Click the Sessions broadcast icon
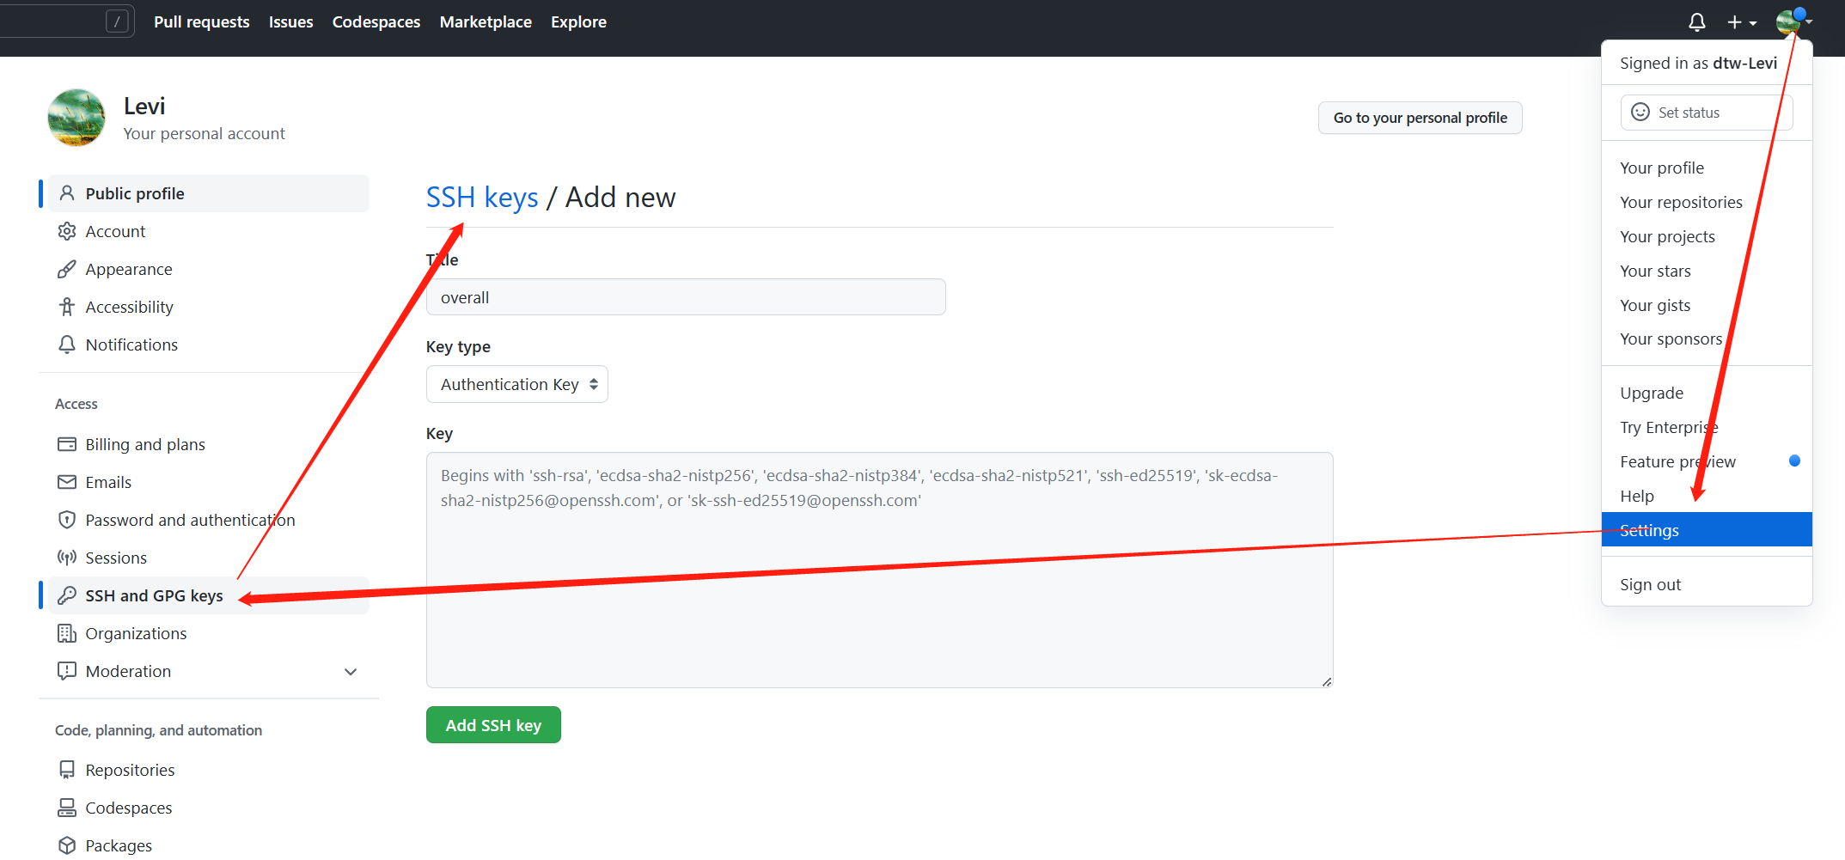 click(x=67, y=558)
